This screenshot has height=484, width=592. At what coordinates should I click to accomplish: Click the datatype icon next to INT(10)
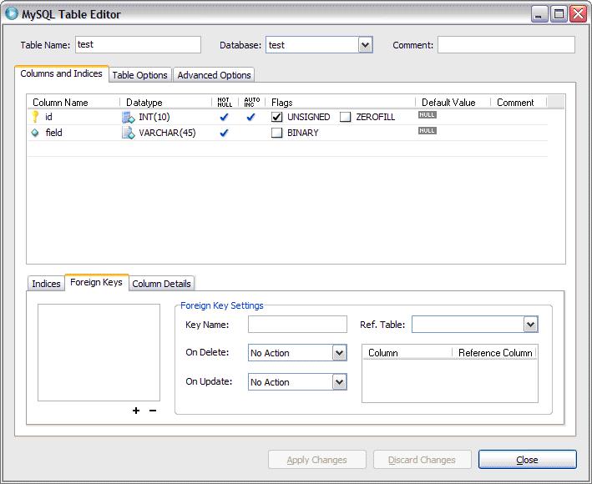pyautogui.click(x=128, y=118)
